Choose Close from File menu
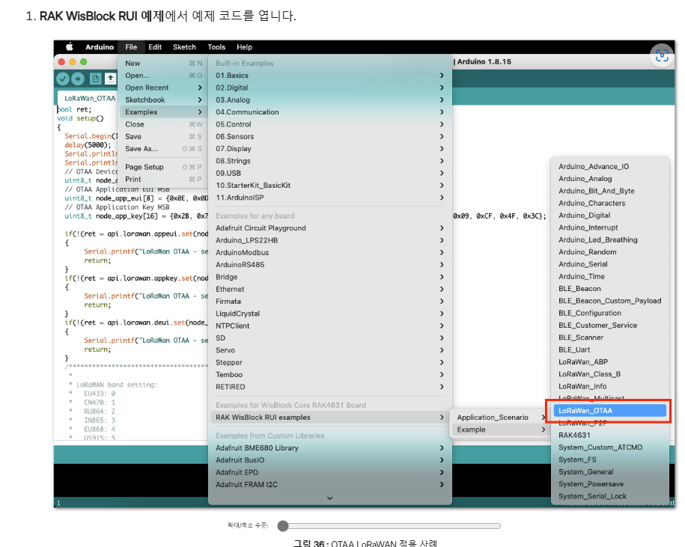The image size is (685, 547). [162, 124]
